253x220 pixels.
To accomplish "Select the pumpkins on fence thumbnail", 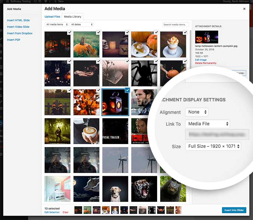I will tap(58, 102).
